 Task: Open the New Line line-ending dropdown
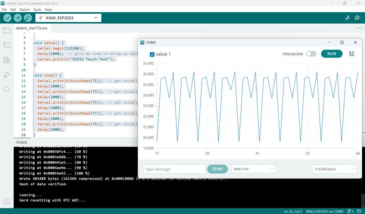(253, 169)
